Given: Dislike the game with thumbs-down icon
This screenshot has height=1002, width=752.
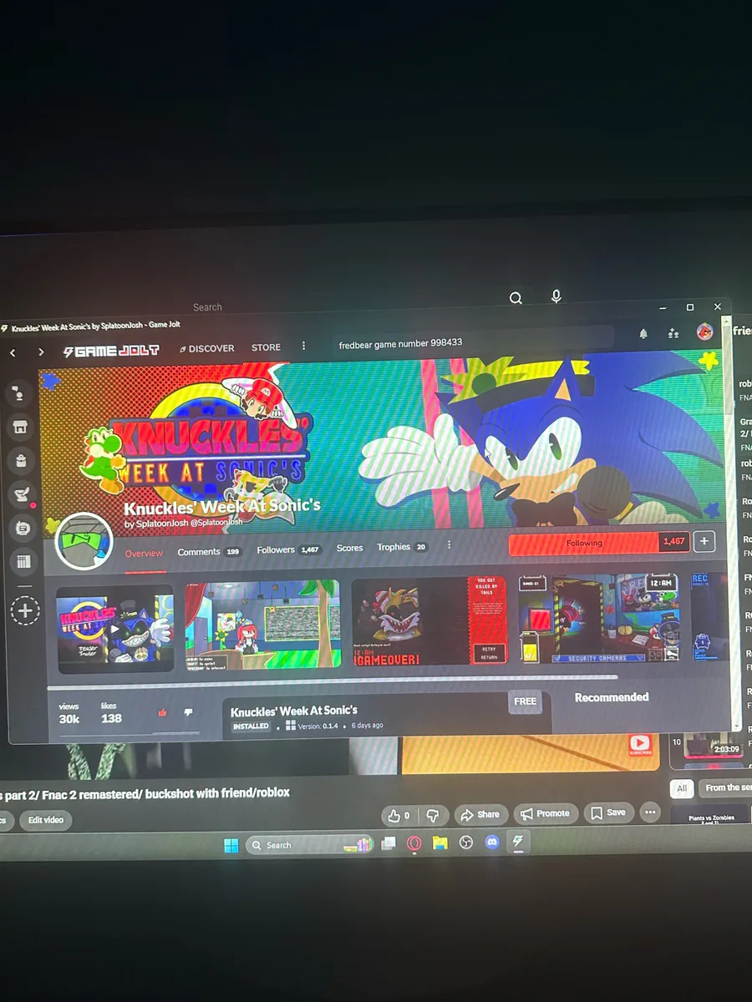Looking at the screenshot, I should click(x=188, y=712).
